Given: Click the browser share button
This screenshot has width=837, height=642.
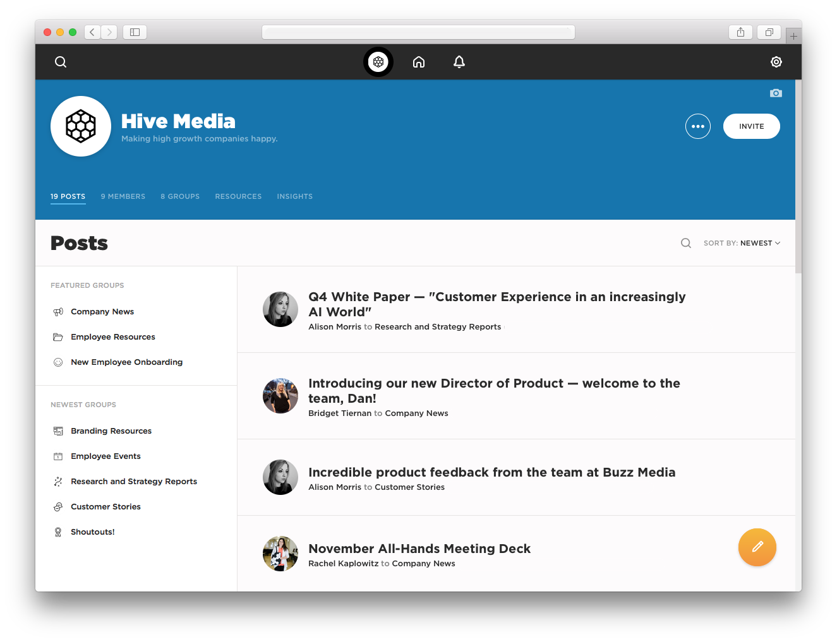Looking at the screenshot, I should (x=740, y=32).
